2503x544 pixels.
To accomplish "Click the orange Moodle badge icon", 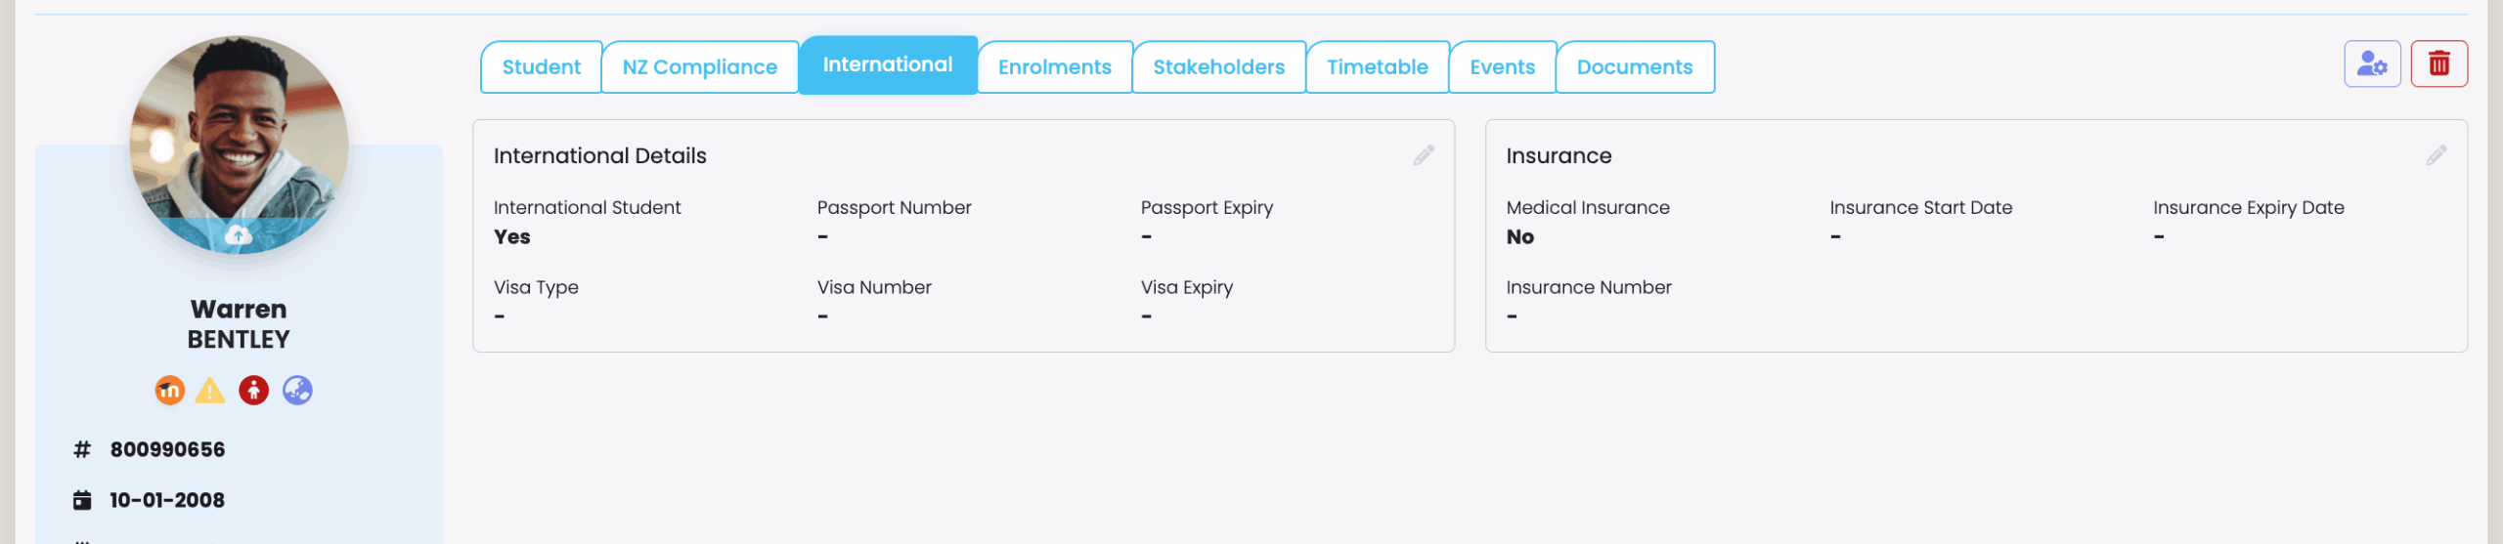I will [170, 391].
